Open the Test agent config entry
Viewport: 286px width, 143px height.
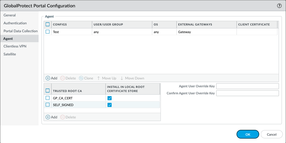(56, 32)
